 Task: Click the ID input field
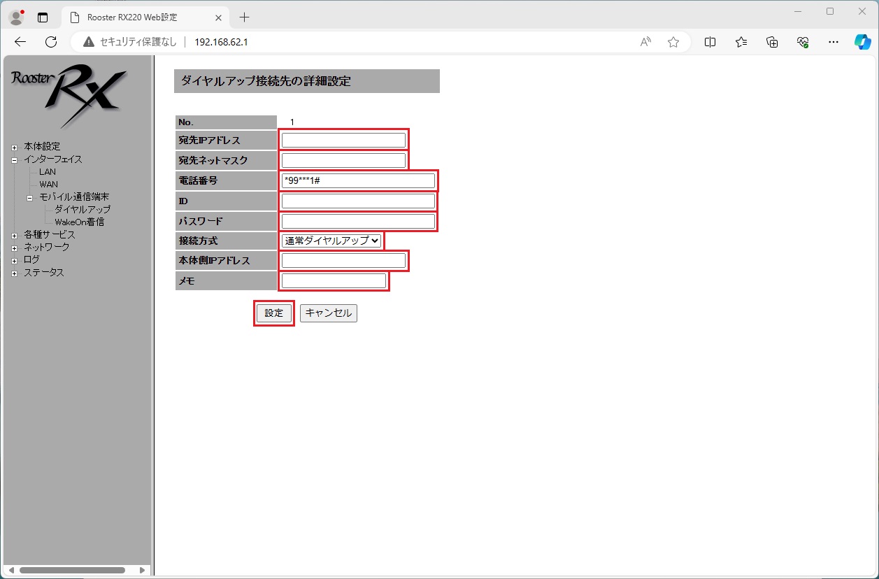point(358,201)
